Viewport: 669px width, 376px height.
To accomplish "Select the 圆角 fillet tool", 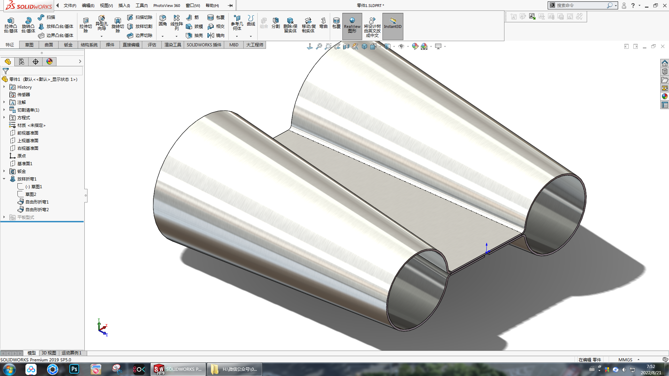I will (163, 21).
